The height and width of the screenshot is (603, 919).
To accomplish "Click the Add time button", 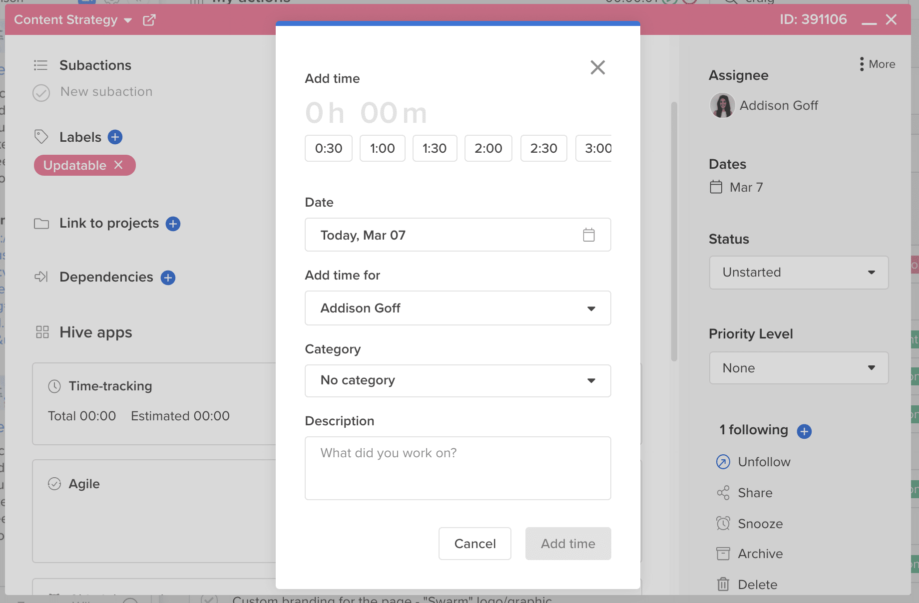I will tap(568, 544).
